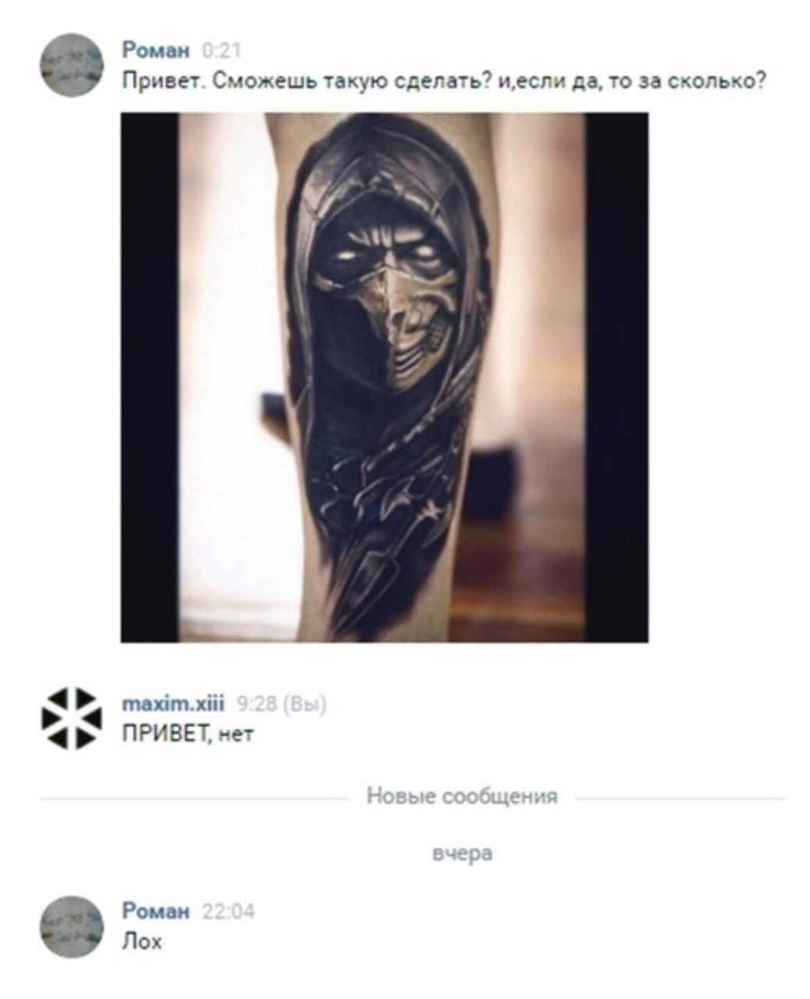Click the 0:21 timestamp of Роман's message

click(221, 52)
